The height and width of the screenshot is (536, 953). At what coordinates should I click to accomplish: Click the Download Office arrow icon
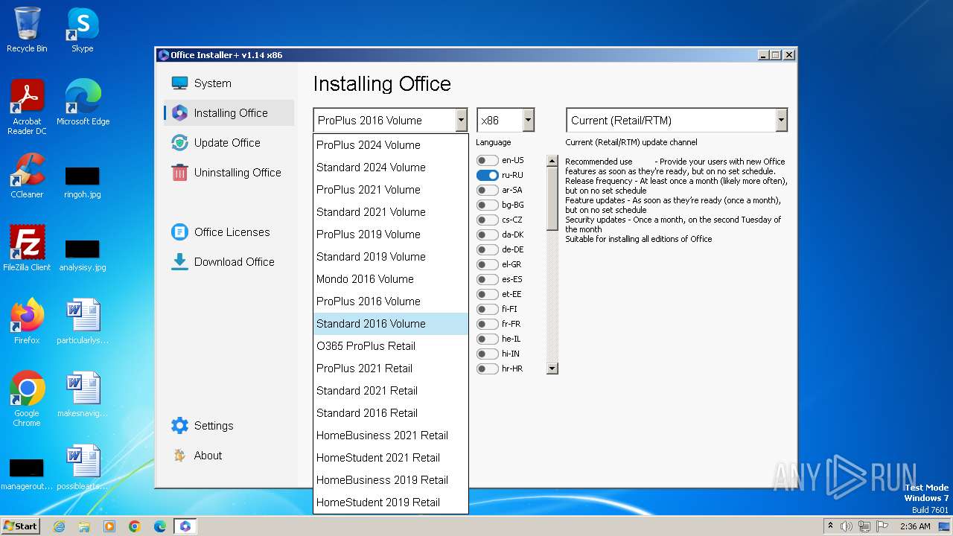(x=179, y=262)
